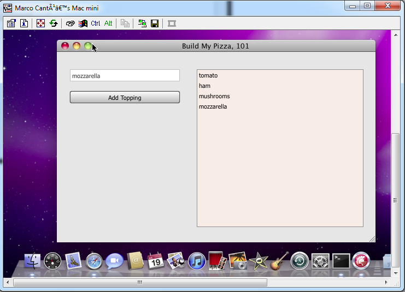Click the vertical scrollbar thumb

396,200
